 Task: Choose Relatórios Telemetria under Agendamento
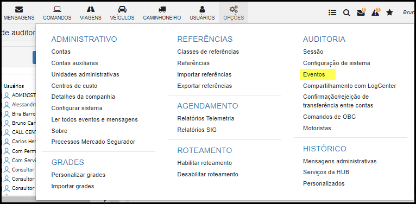[x=206, y=118]
